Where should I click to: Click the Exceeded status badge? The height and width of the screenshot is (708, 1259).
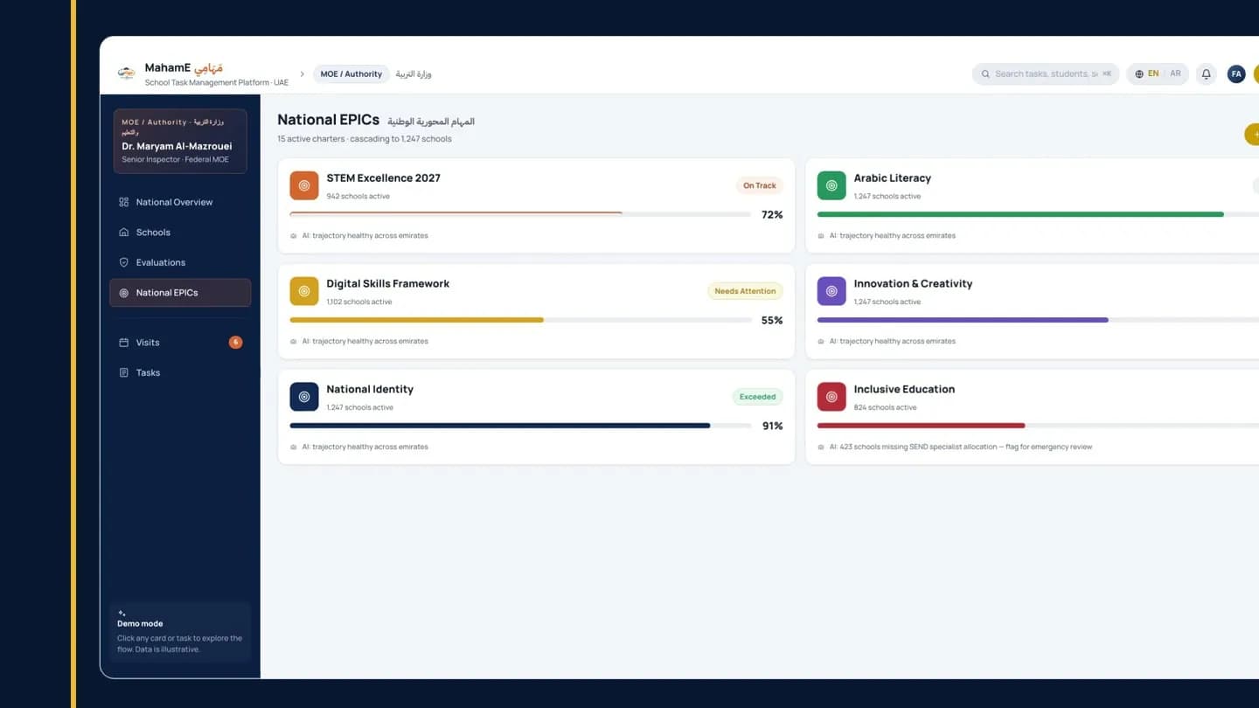point(757,397)
